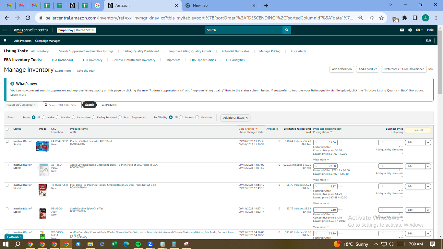The width and height of the screenshot is (443, 249).
Task: Open Preferences: 11 columns hidden
Action: coord(404,69)
